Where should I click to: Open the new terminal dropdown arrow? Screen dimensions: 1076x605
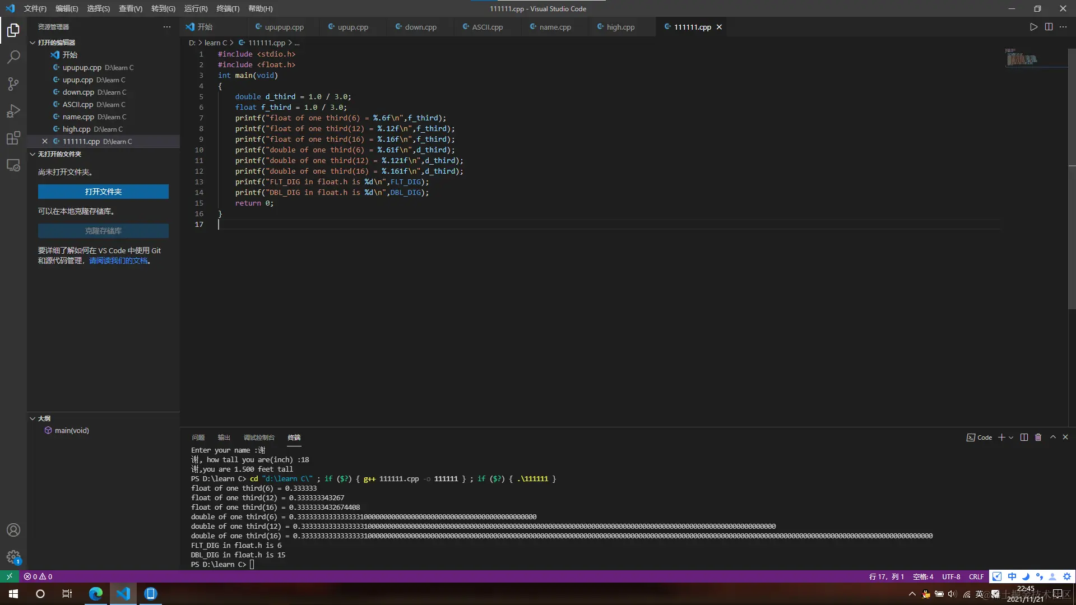1011,438
